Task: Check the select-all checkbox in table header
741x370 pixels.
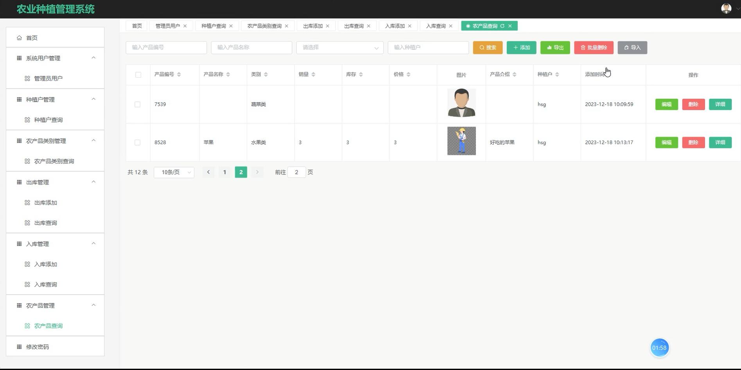Action: pos(138,74)
